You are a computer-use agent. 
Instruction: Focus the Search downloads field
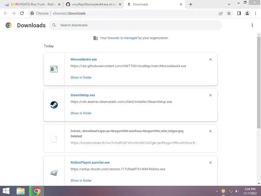pyautogui.click(x=135, y=25)
